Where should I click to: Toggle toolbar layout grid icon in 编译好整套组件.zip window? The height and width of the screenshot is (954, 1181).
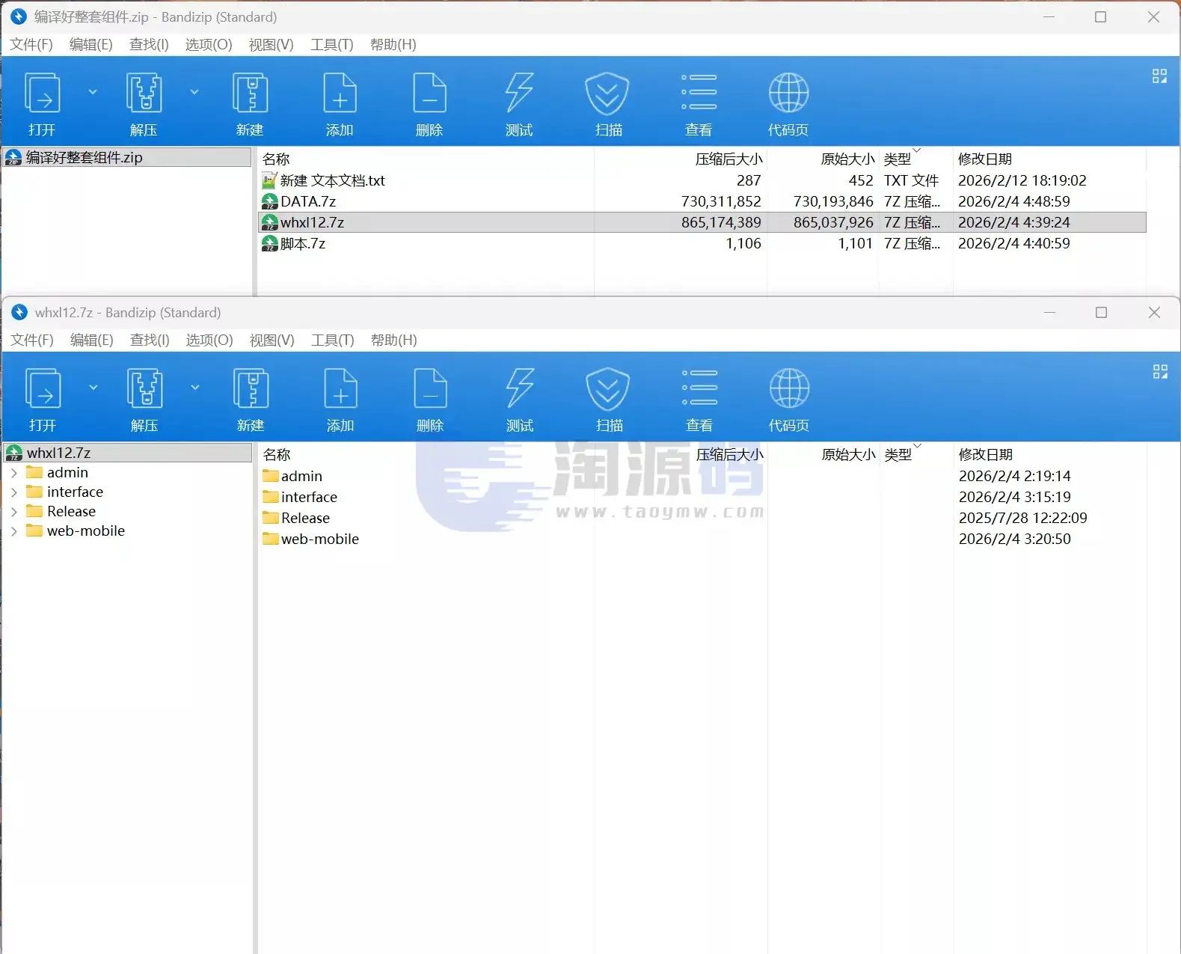point(1159,76)
